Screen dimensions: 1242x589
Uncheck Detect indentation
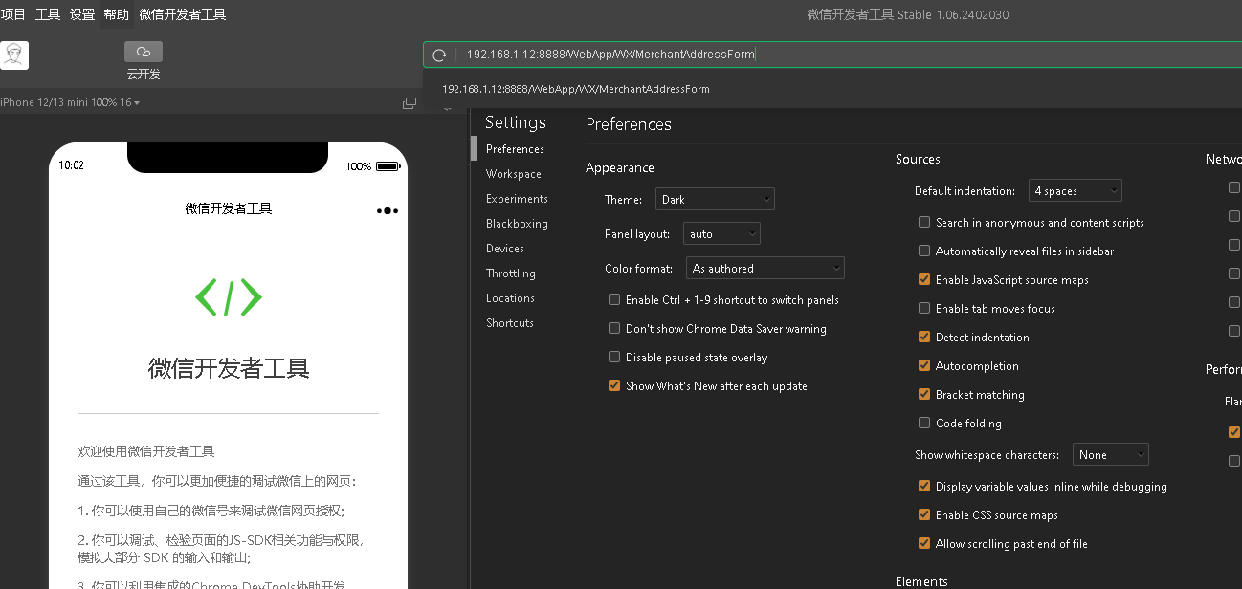click(x=924, y=337)
